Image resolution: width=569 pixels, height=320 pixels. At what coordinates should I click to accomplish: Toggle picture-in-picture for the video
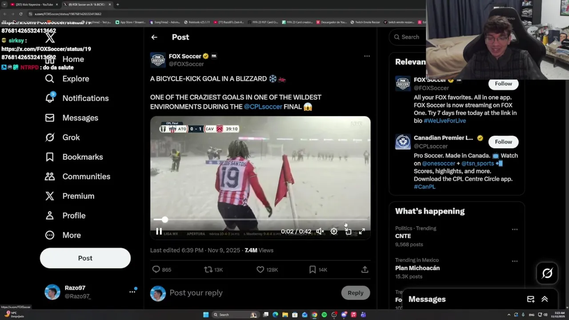point(348,232)
